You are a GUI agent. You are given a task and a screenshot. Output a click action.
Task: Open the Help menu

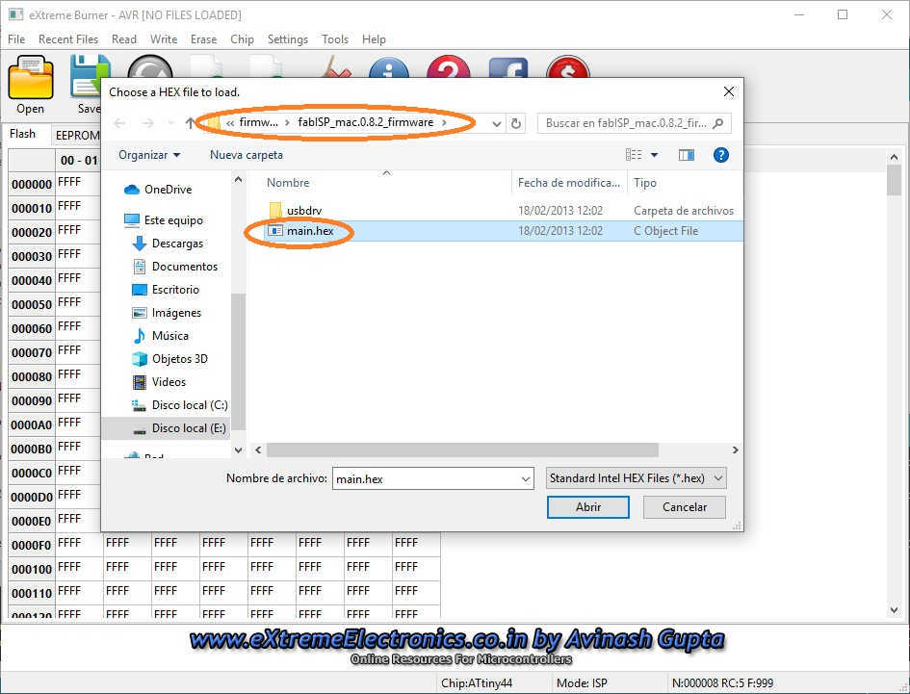coord(374,39)
